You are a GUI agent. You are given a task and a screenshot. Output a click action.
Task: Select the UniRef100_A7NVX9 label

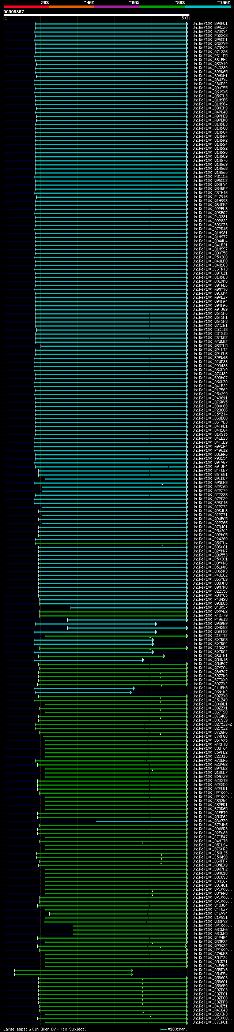point(210,48)
